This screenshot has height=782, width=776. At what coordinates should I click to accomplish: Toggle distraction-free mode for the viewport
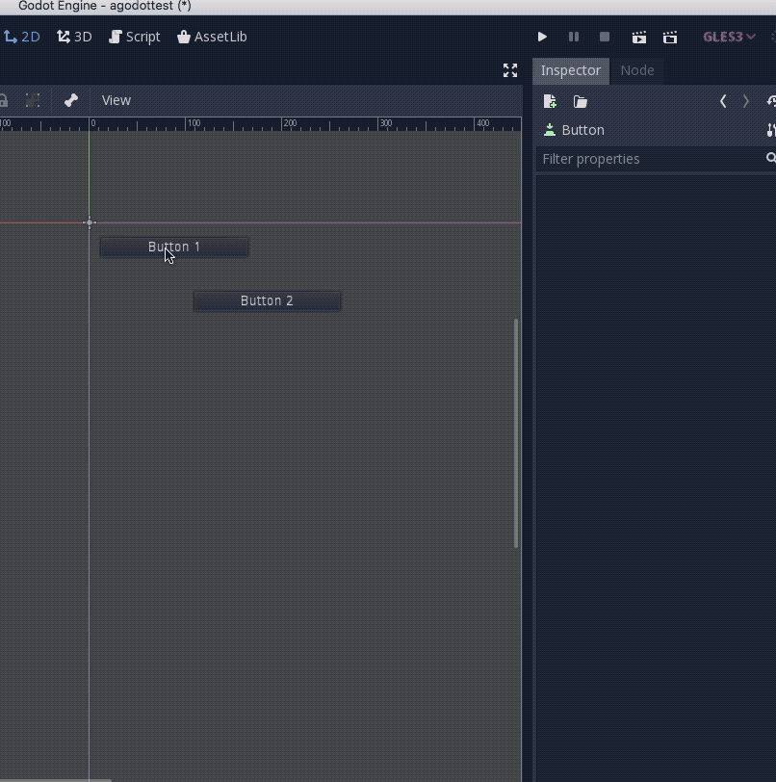click(510, 70)
